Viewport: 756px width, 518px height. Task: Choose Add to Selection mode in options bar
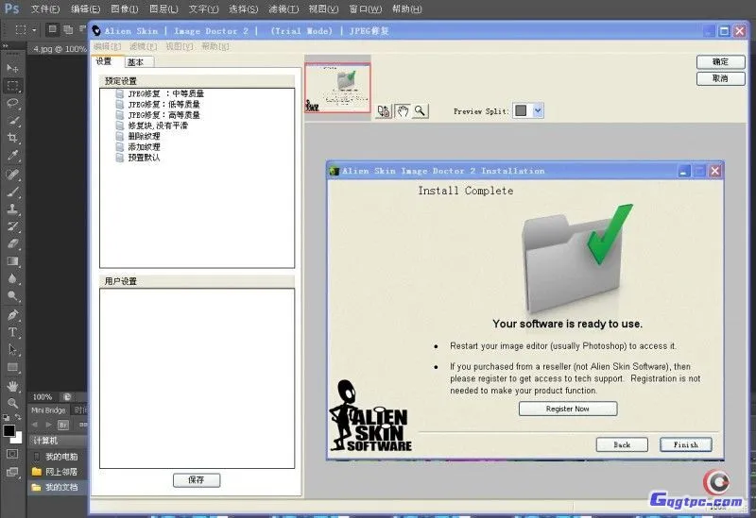click(x=68, y=30)
